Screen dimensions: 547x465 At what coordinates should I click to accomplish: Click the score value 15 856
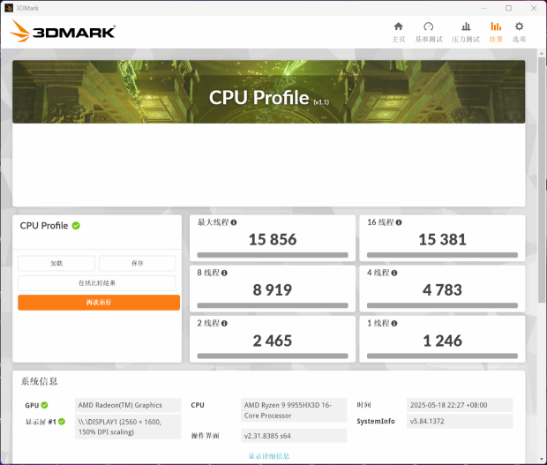(x=273, y=240)
